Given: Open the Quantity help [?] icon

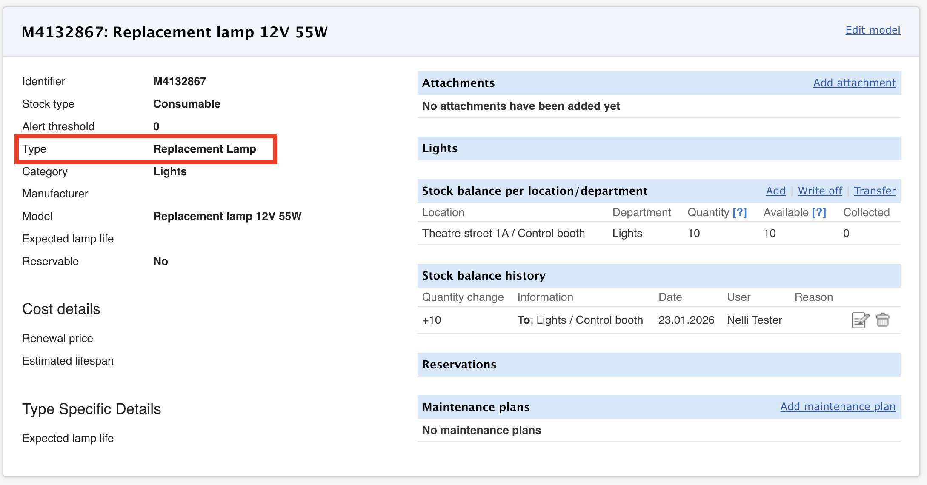Looking at the screenshot, I should (x=740, y=212).
